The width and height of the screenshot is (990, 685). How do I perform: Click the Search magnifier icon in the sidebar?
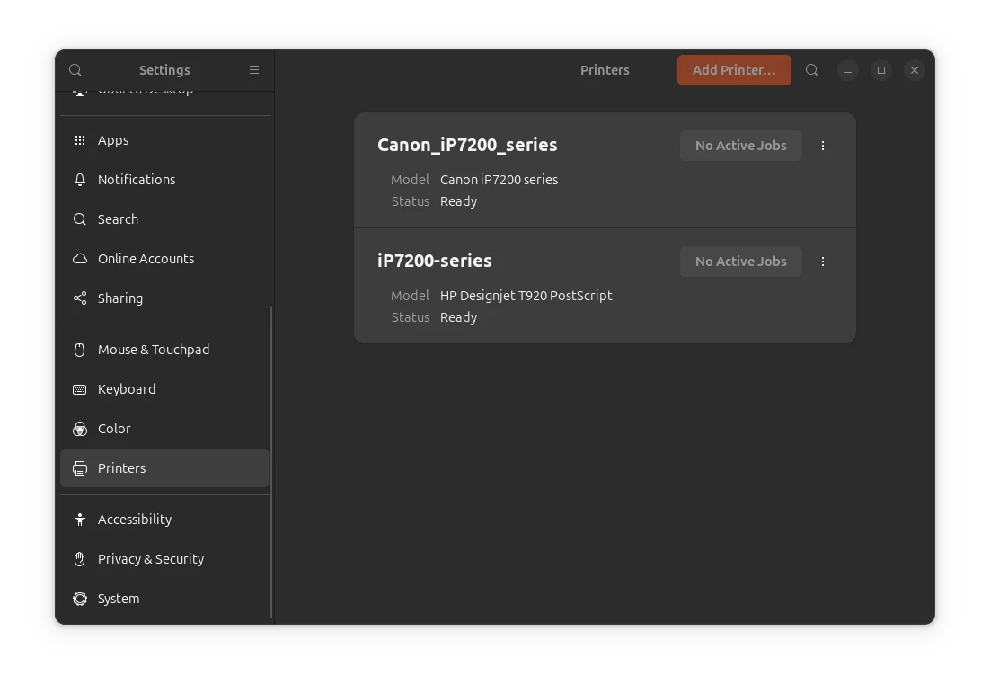pyautogui.click(x=80, y=219)
